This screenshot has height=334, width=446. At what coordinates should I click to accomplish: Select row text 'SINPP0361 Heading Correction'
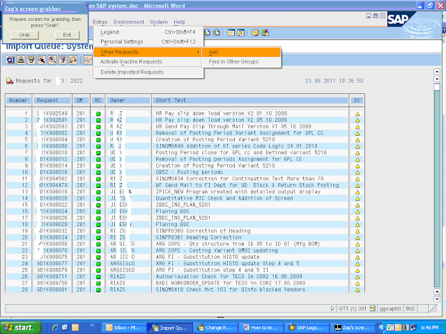point(199,237)
